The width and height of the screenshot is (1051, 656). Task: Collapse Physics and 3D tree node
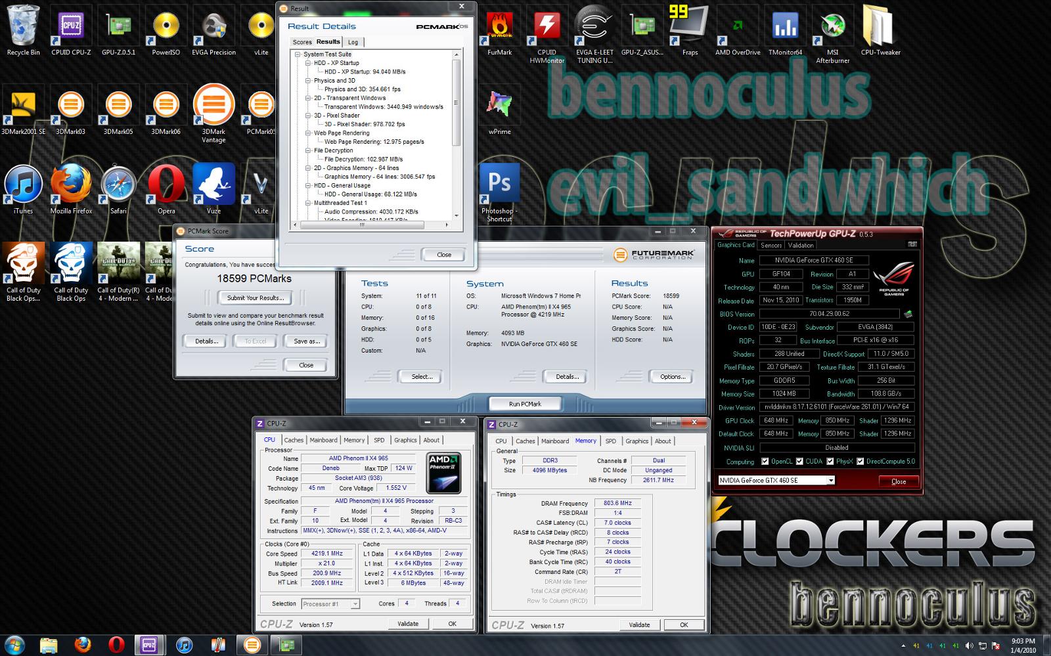[x=308, y=81]
